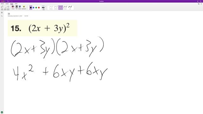Viewport: 203px width, 114px height.
Task: Choose the thickest stroke thickness
Action: click(x=70, y=8)
